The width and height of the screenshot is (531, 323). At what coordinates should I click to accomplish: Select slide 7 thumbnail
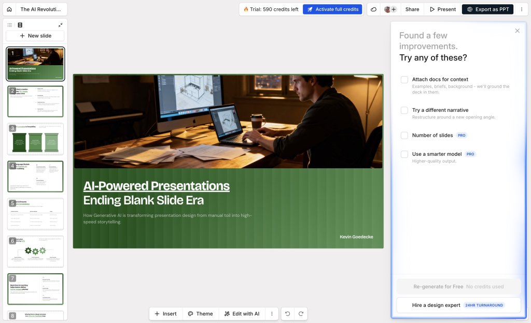[x=35, y=289]
